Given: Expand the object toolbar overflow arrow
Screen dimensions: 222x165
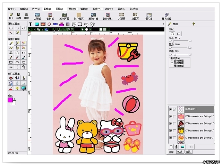Looking at the screenshot, I should pyautogui.click(x=163, y=24).
